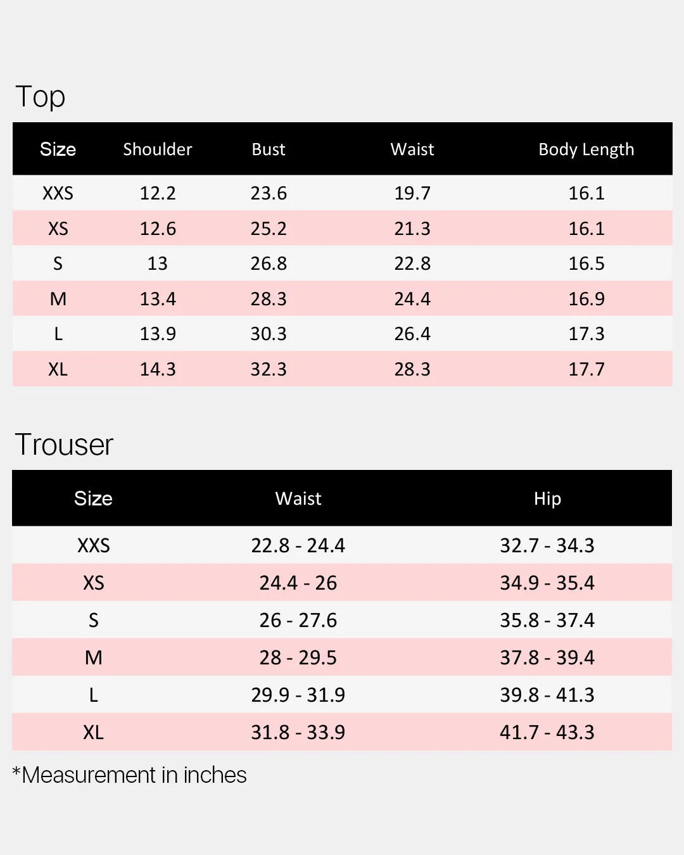The height and width of the screenshot is (855, 684).
Task: Click the trouser M hip range 37.8 - 39.4
Action: pos(547,657)
